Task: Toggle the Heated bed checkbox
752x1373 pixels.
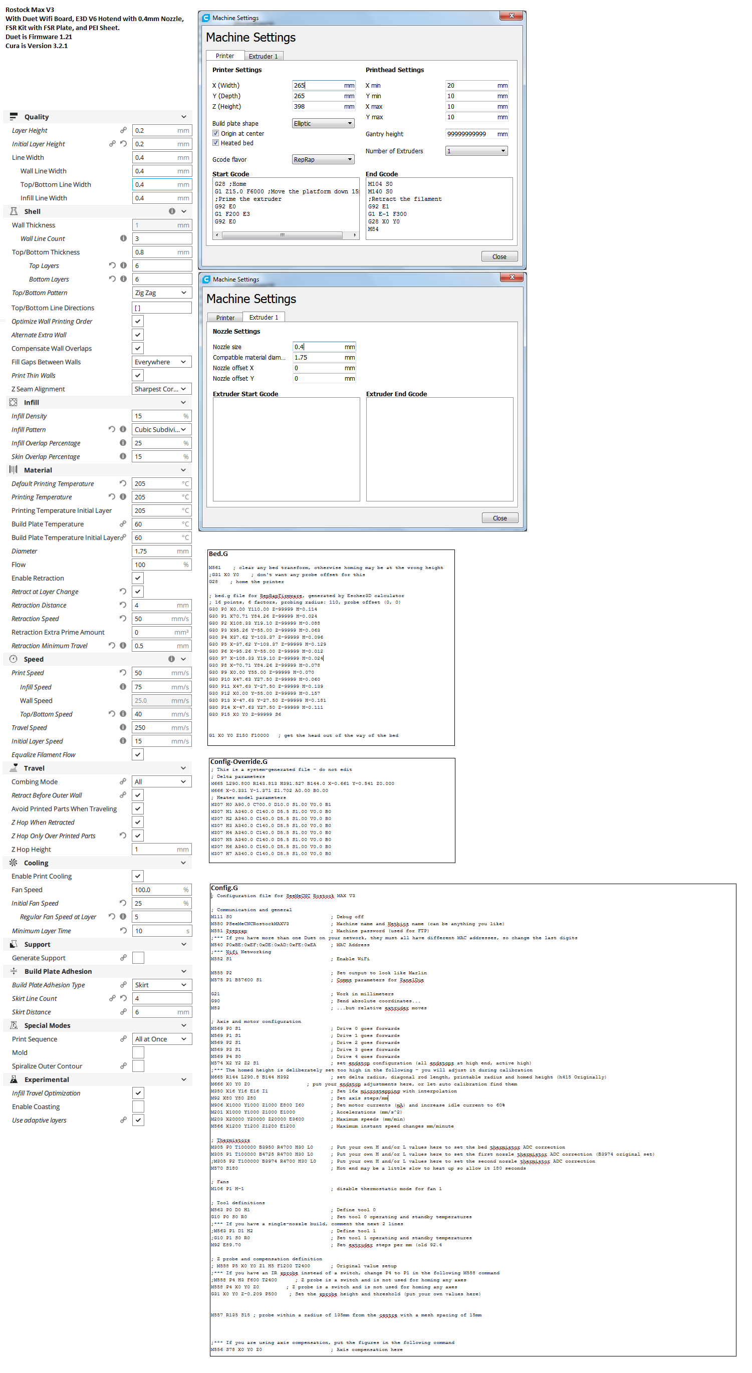Action: (x=216, y=143)
